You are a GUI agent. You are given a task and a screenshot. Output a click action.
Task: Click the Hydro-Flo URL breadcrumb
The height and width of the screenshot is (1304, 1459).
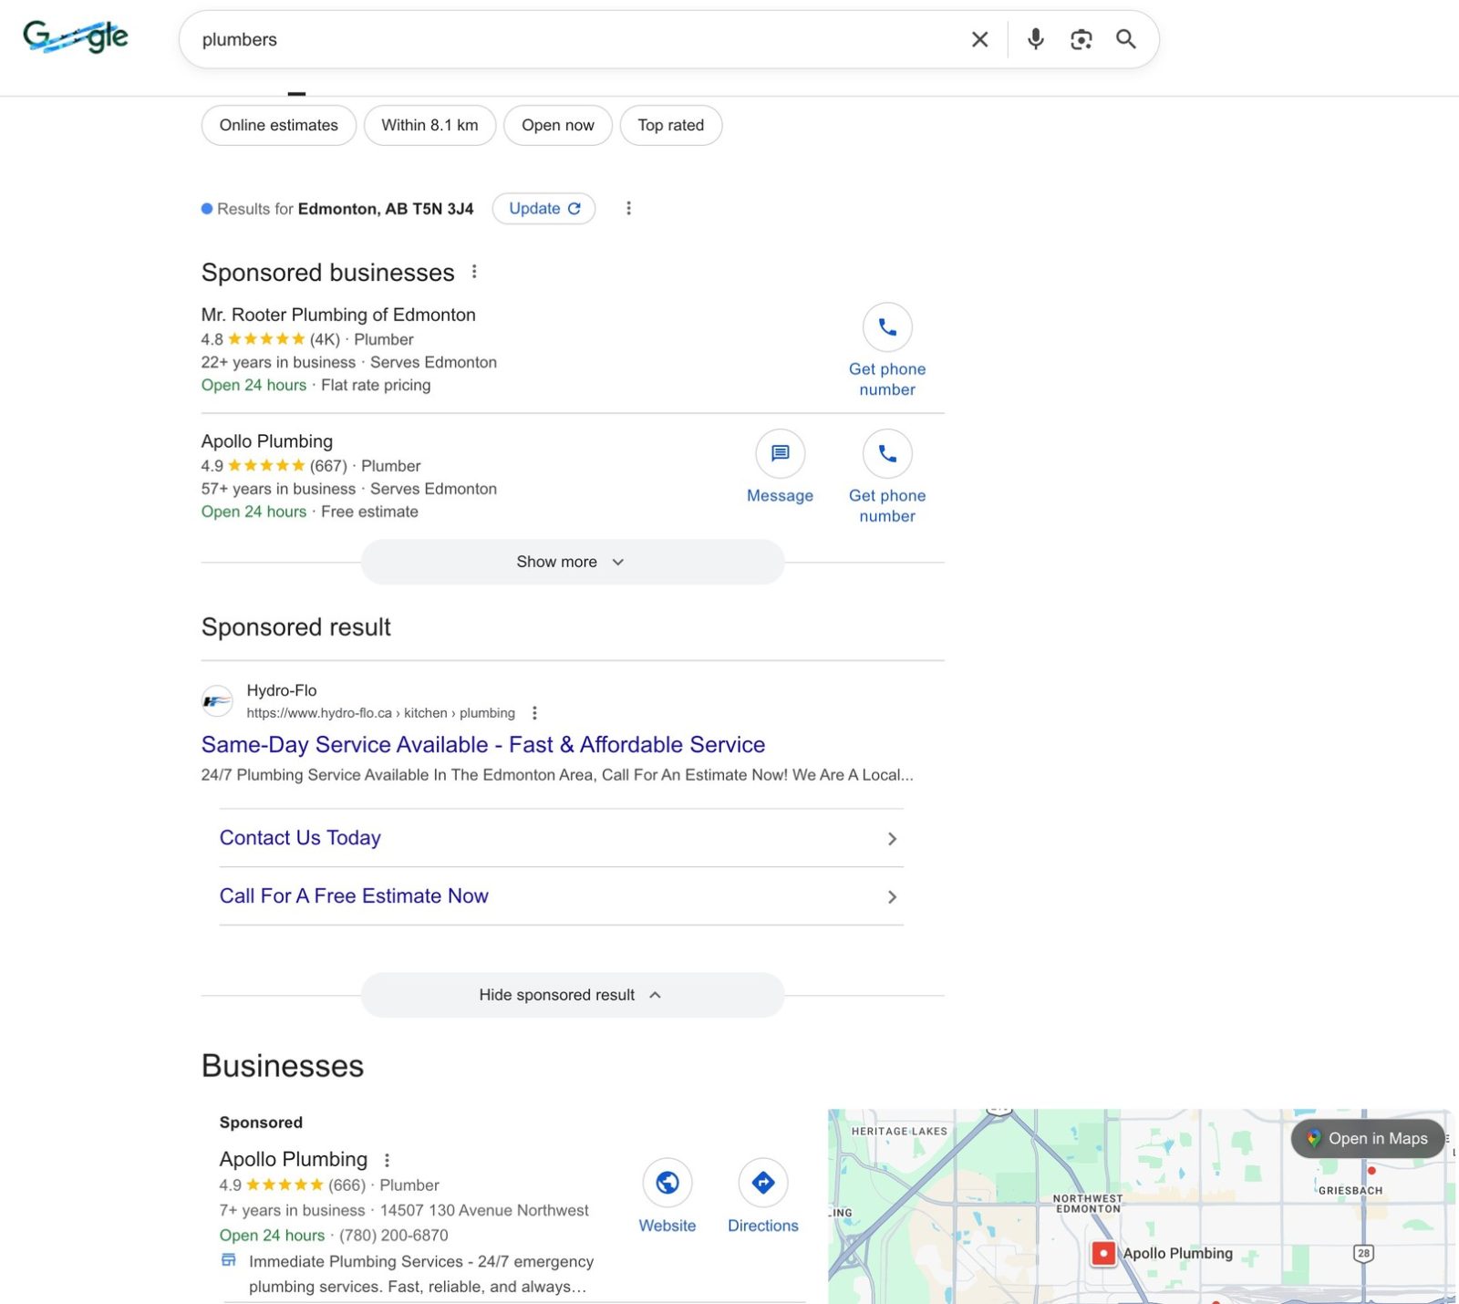point(381,713)
